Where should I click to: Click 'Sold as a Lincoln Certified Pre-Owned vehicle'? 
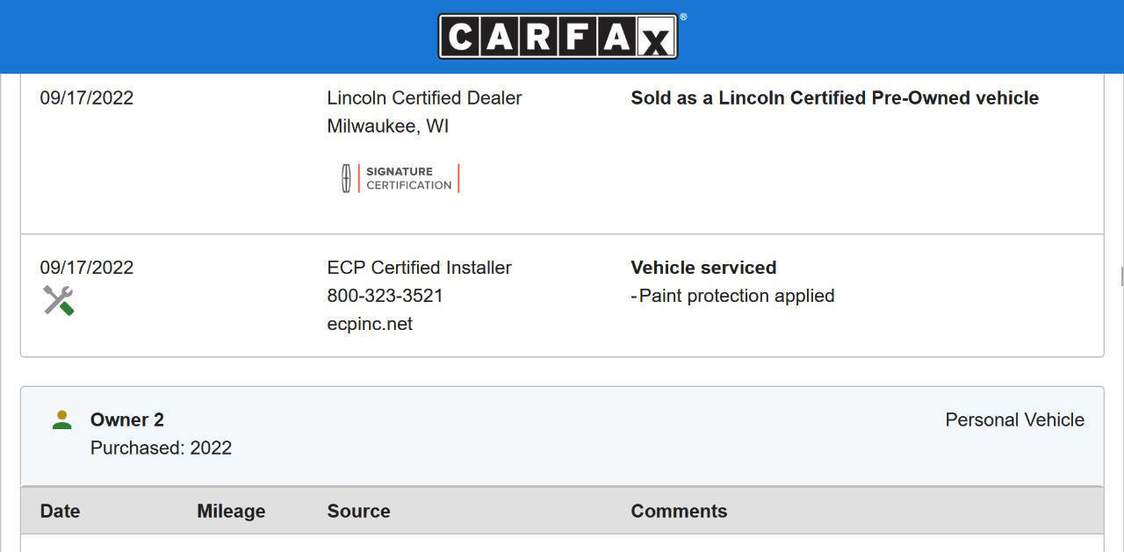[834, 97]
